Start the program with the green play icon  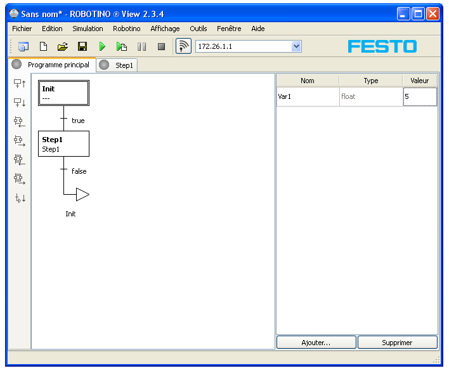coord(102,46)
